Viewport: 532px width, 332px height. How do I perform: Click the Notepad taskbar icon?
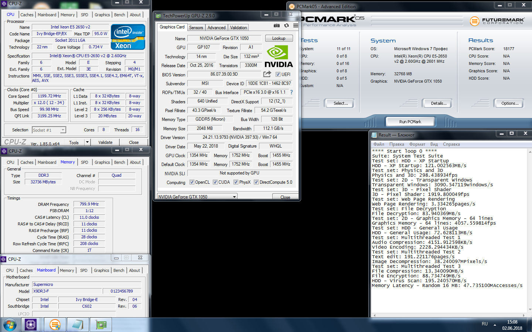tap(78, 325)
